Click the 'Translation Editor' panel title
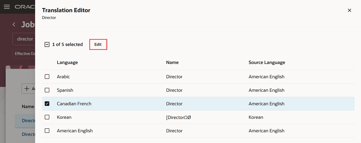 [x=66, y=10]
